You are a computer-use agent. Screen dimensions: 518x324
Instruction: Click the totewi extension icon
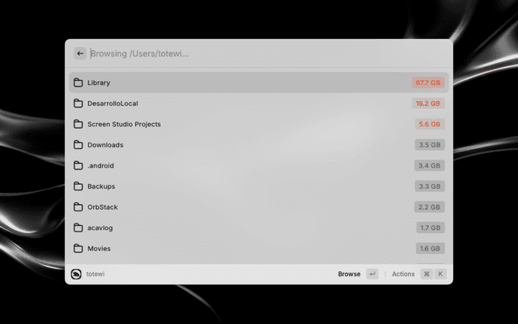(x=76, y=274)
